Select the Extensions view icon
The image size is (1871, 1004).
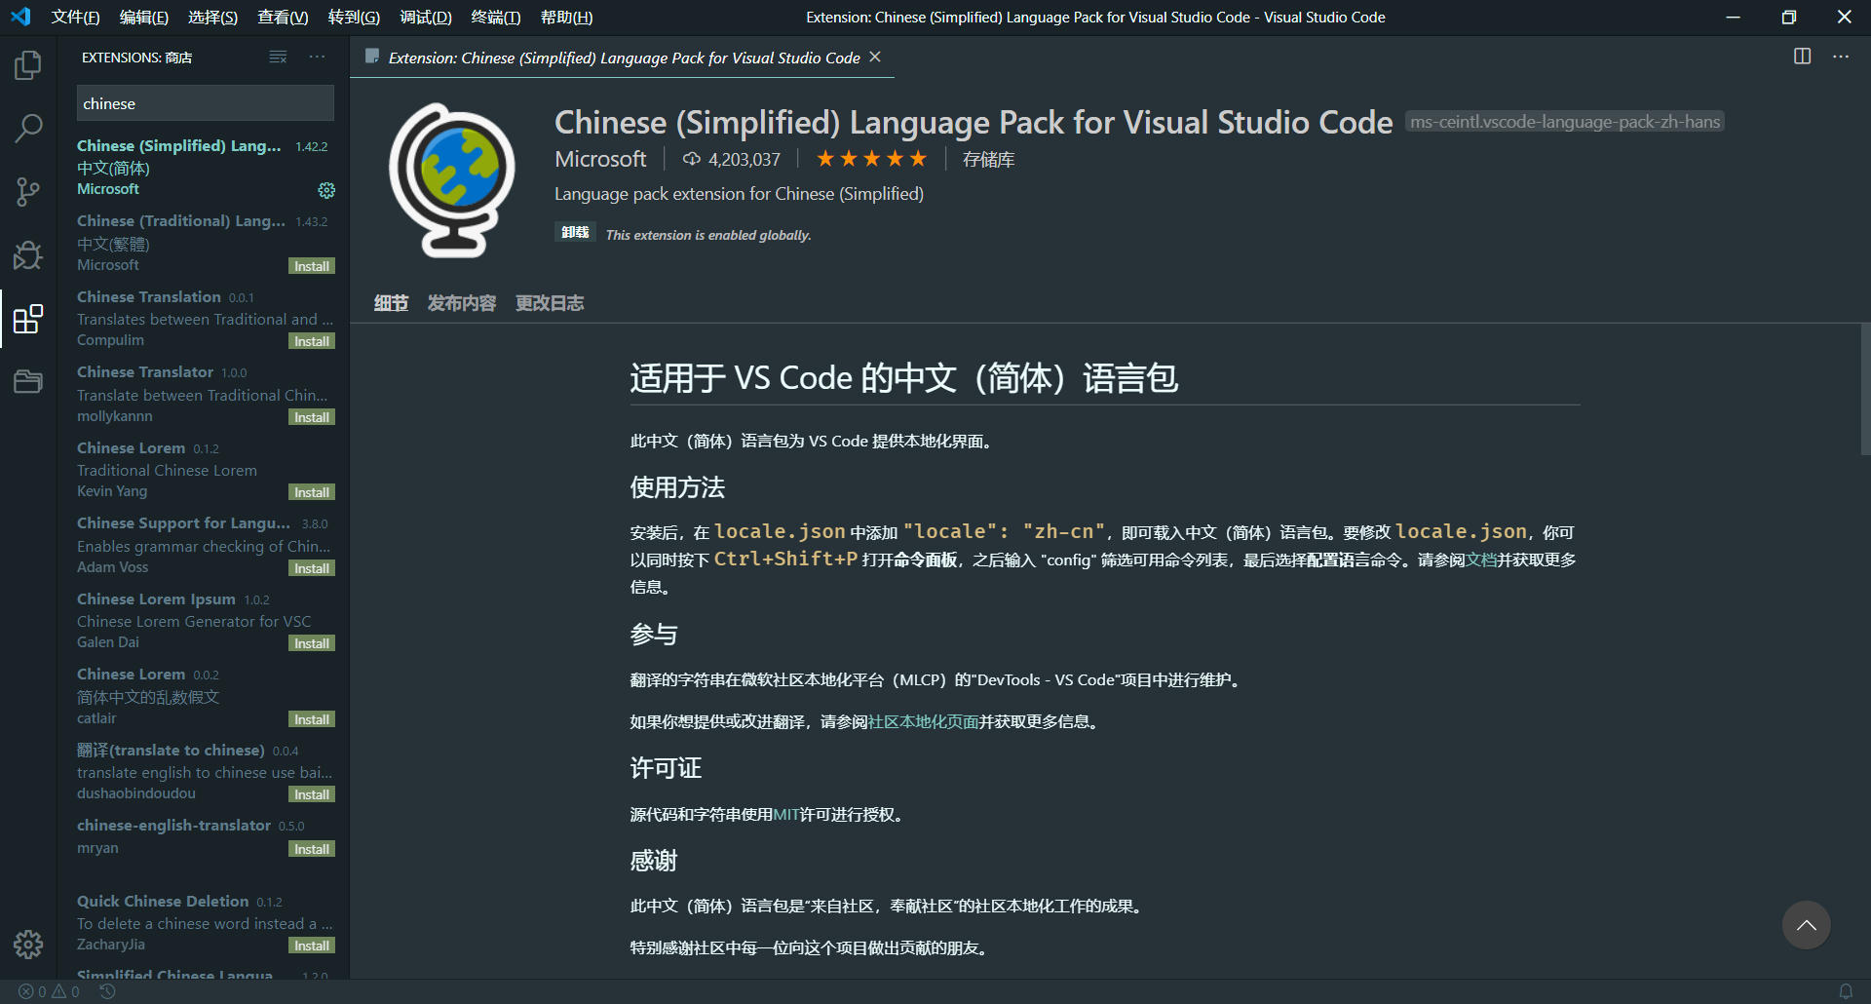(x=28, y=318)
